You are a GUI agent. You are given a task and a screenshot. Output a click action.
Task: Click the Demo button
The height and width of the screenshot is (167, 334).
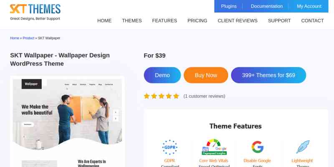162,75
